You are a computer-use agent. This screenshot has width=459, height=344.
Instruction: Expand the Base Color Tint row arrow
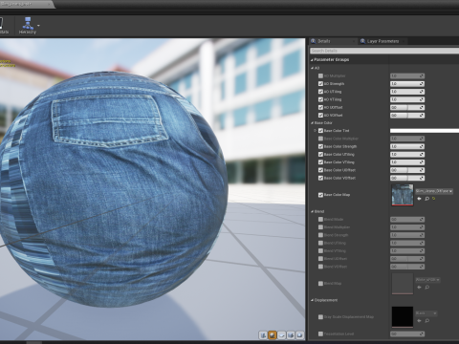coord(315,131)
